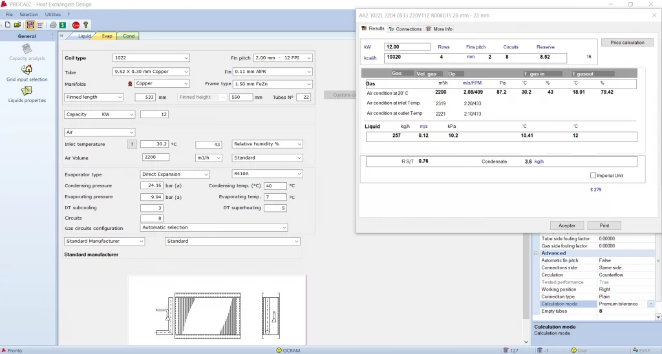Click the Evaporating temp. 7 field
Image resolution: width=662 pixels, height=354 pixels.
[275, 197]
